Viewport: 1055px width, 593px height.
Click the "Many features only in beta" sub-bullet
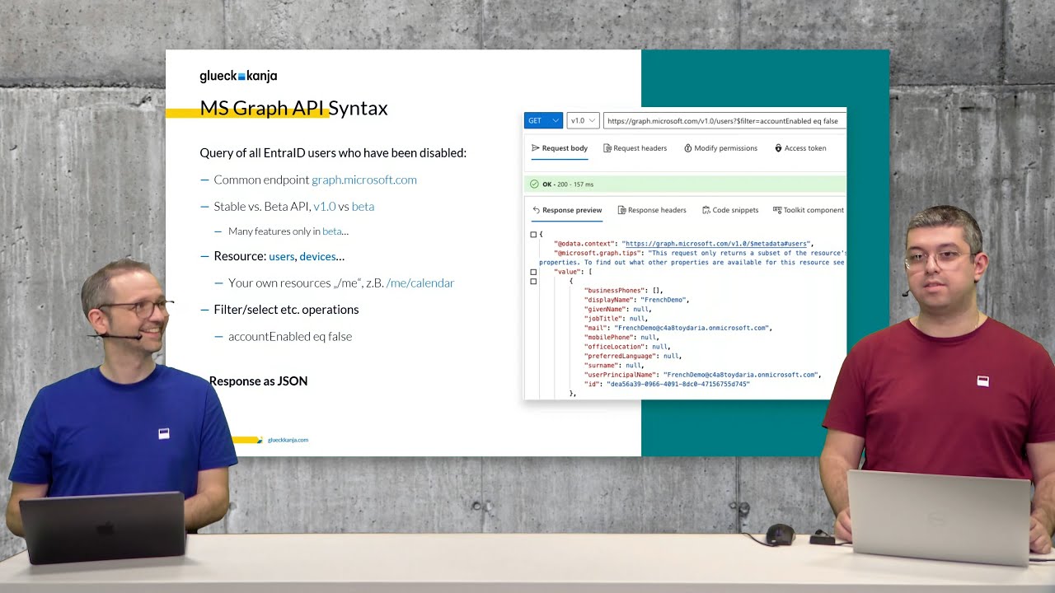pyautogui.click(x=288, y=231)
